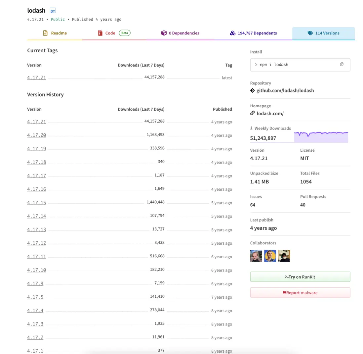
Task: Visit the lodash.com homepage link
Action: point(270,113)
